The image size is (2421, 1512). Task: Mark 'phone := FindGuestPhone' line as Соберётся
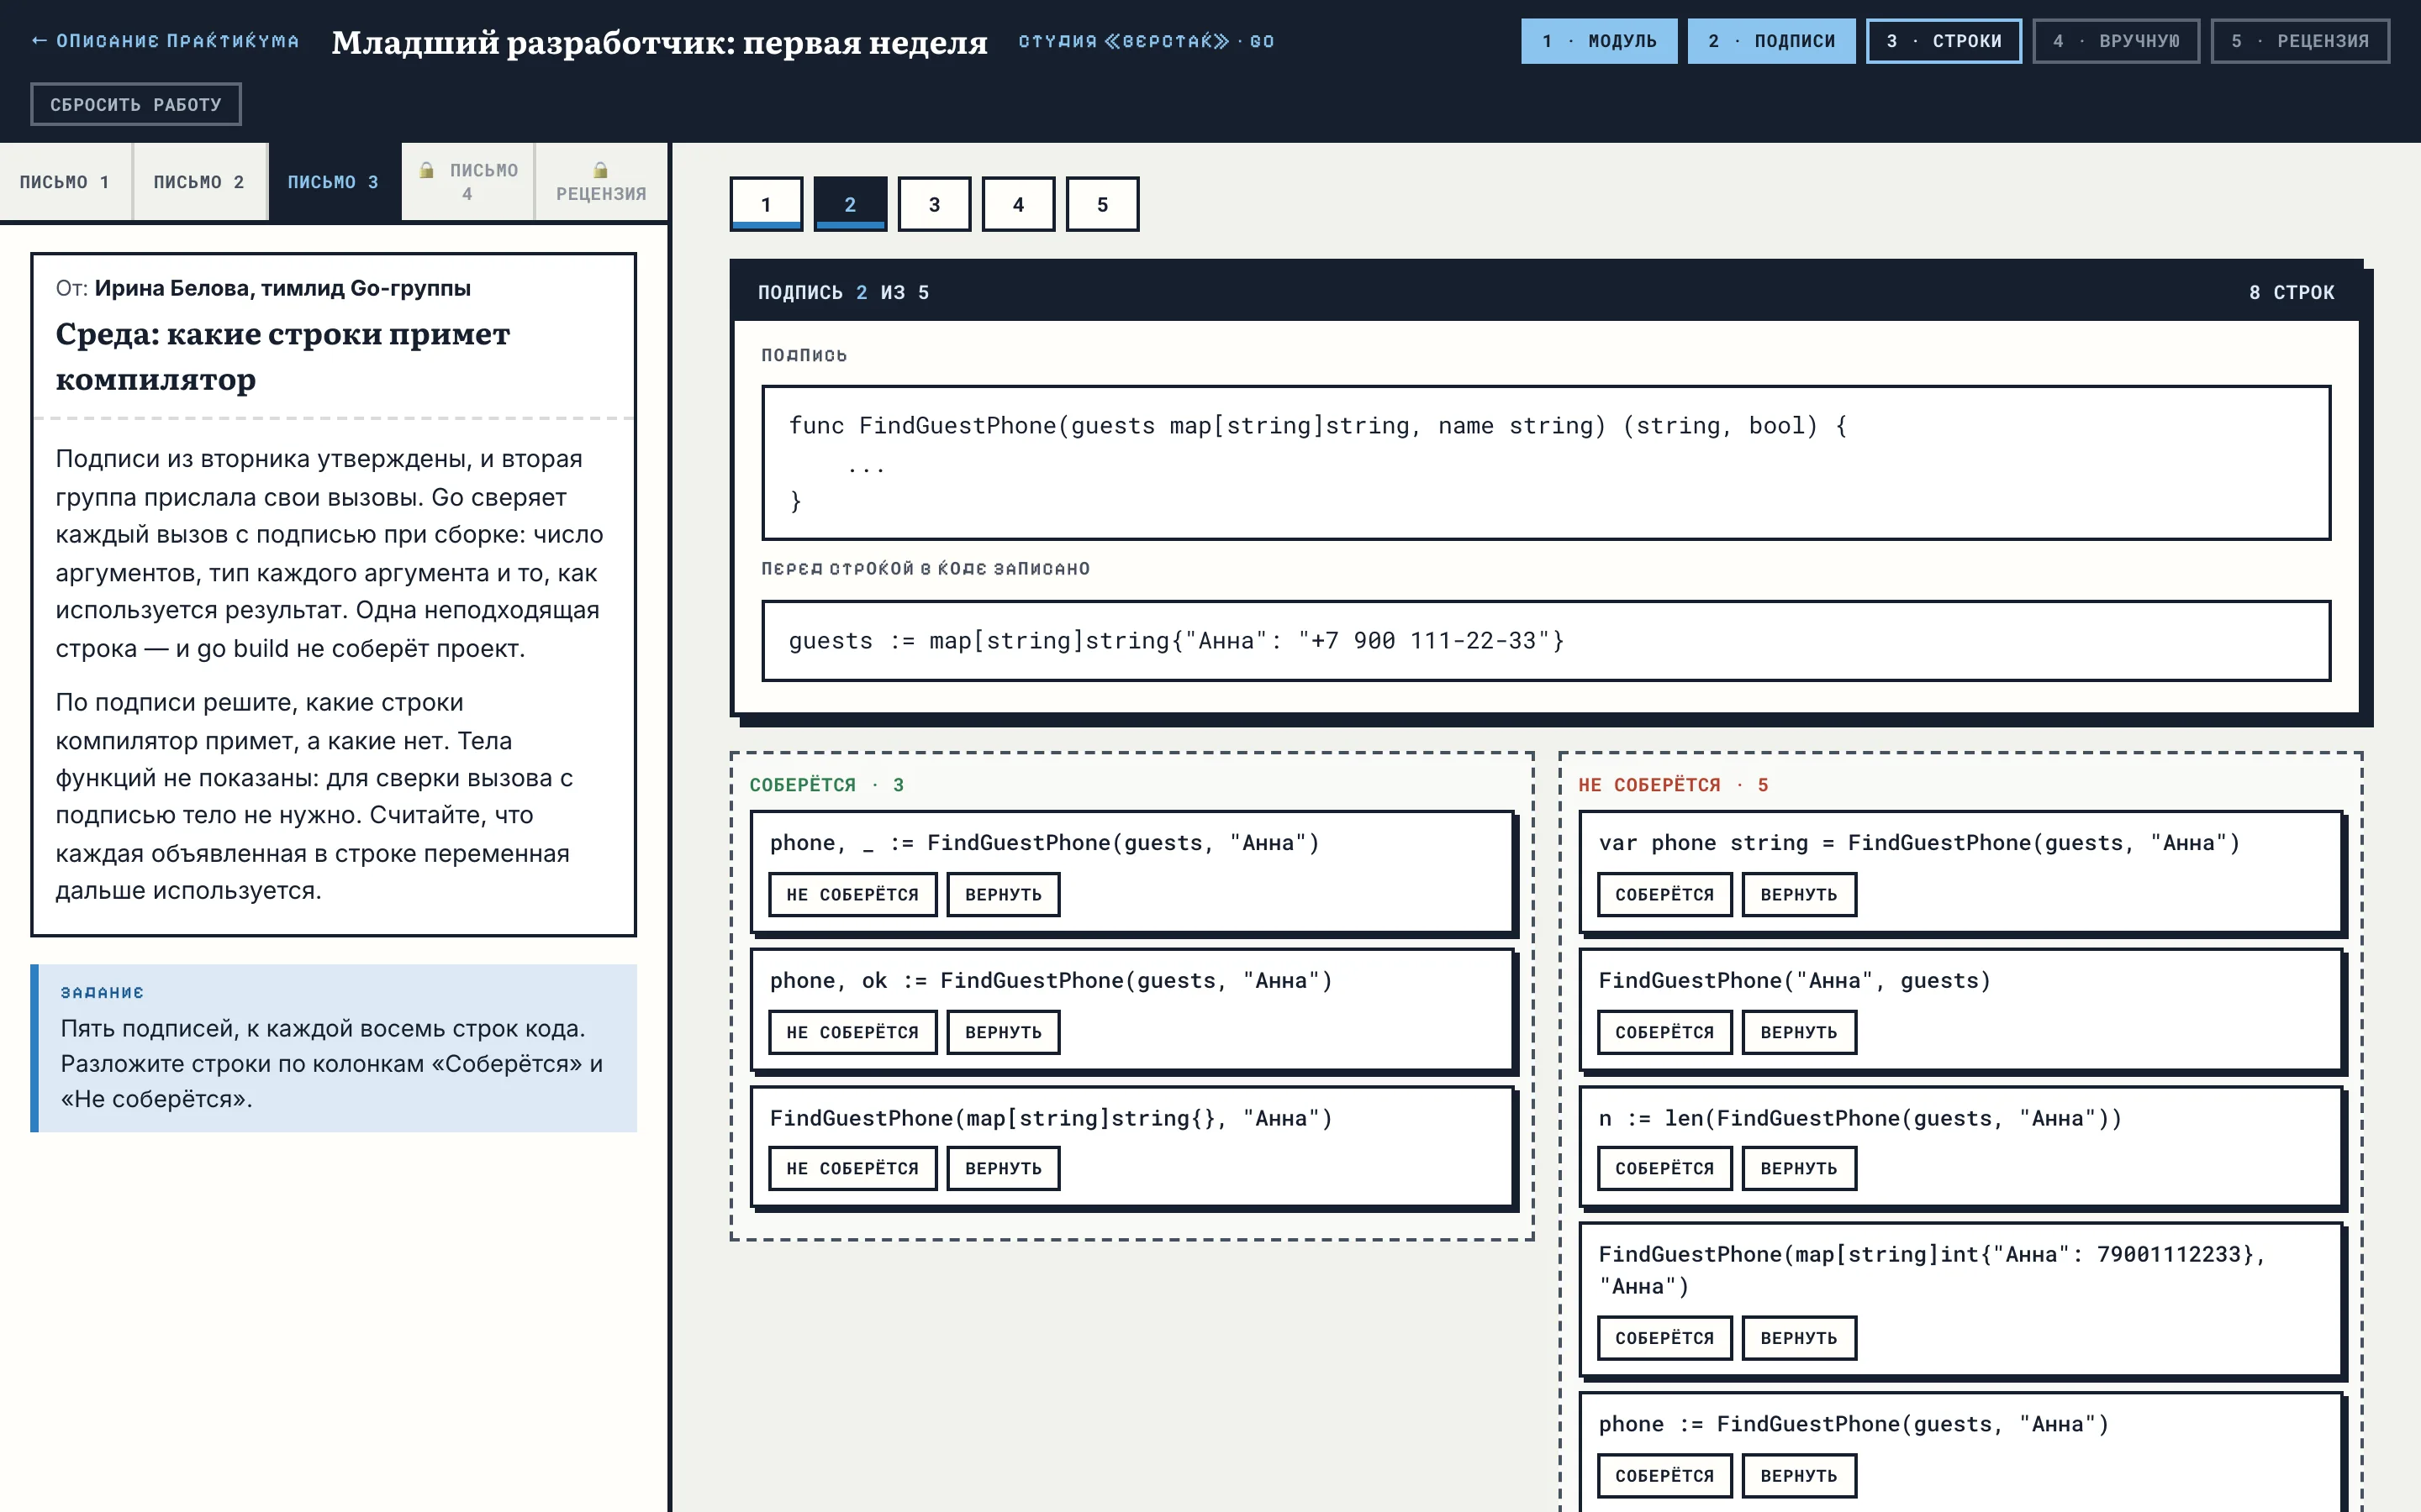tap(1664, 1476)
